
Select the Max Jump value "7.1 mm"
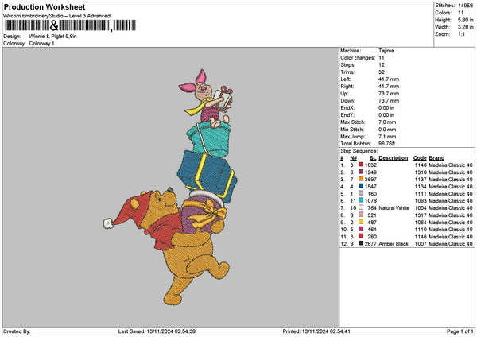387,137
